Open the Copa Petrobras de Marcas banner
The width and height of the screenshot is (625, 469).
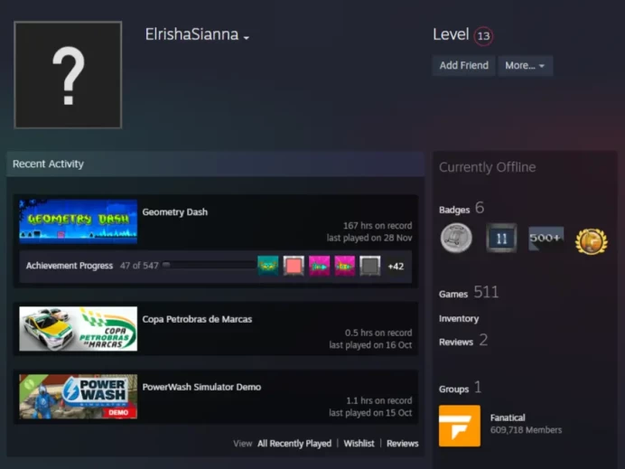[x=78, y=329]
